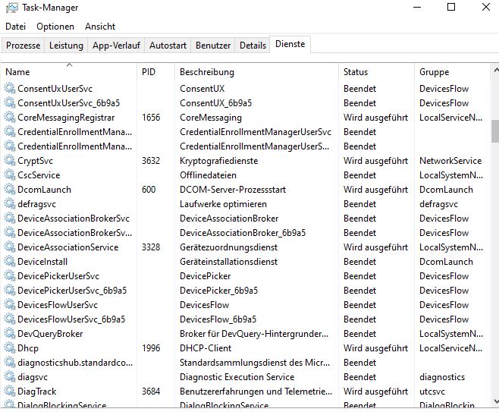
Task: Switch to the Details tab
Action: coord(253,46)
